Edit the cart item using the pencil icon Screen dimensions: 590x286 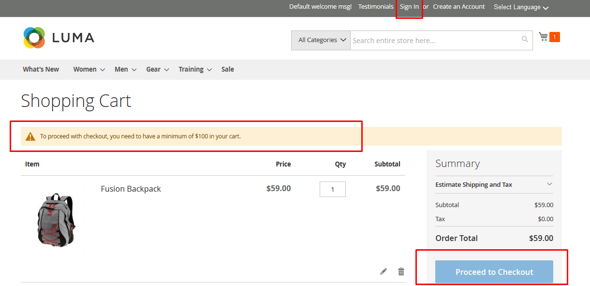383,271
